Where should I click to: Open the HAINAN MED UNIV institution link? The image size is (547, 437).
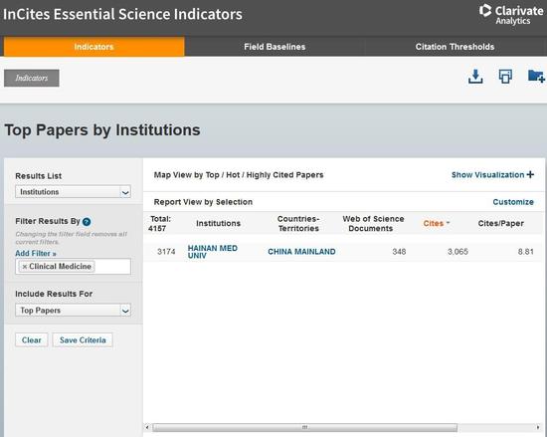pyautogui.click(x=213, y=251)
